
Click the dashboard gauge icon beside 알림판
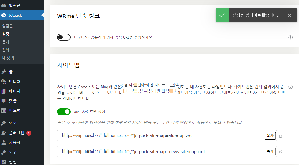(x=4, y=6)
